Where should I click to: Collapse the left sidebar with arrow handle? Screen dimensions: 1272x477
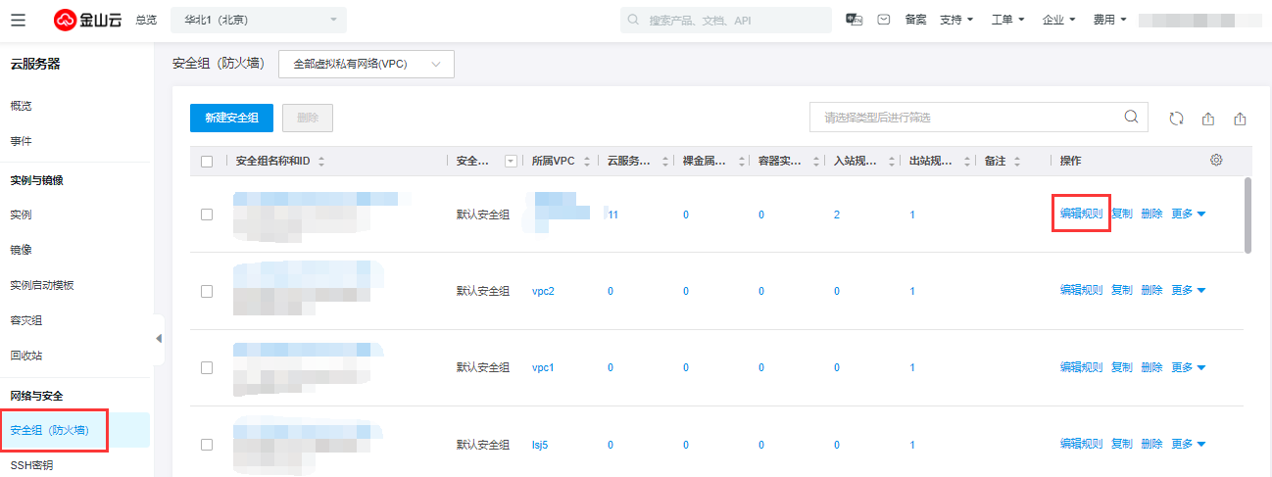click(159, 338)
